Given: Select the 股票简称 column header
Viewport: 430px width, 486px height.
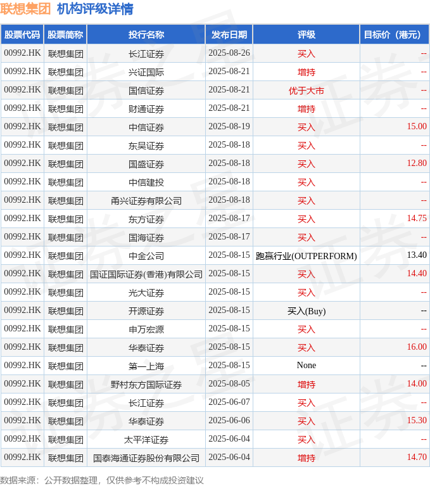Looking at the screenshot, I should click(65, 35).
